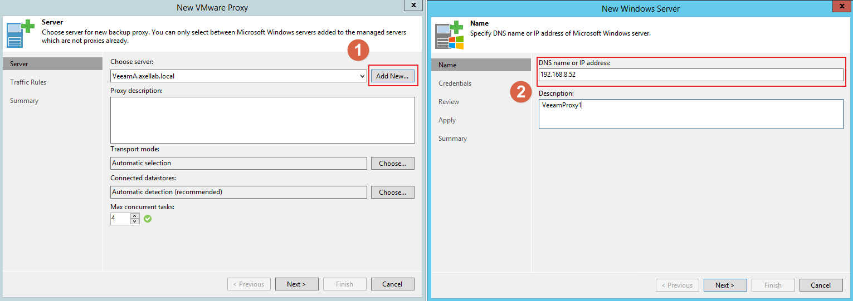Click Next in the New Windows Server dialog
Image resolution: width=853 pixels, height=301 pixels.
724,285
